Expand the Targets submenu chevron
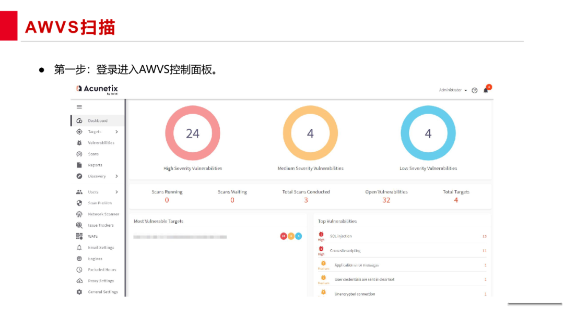This screenshot has width=564, height=317. [116, 132]
